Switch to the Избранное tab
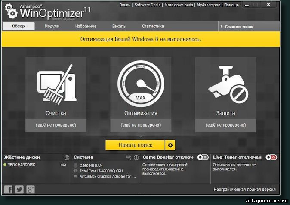This screenshot has height=205, width=290. point(86,26)
